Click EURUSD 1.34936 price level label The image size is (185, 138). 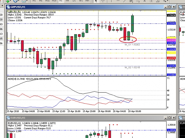tap(171, 130)
